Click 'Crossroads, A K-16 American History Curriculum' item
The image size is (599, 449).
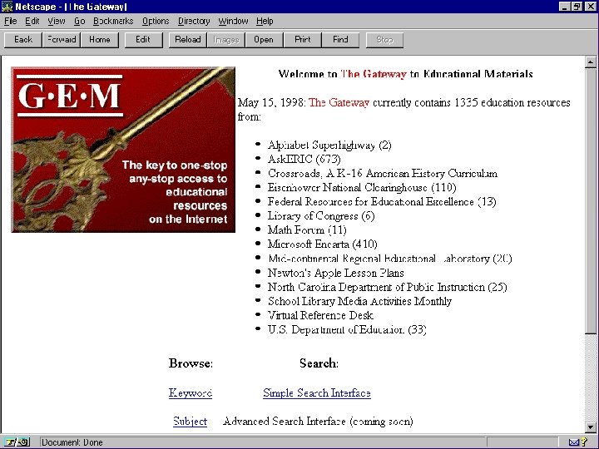click(383, 173)
